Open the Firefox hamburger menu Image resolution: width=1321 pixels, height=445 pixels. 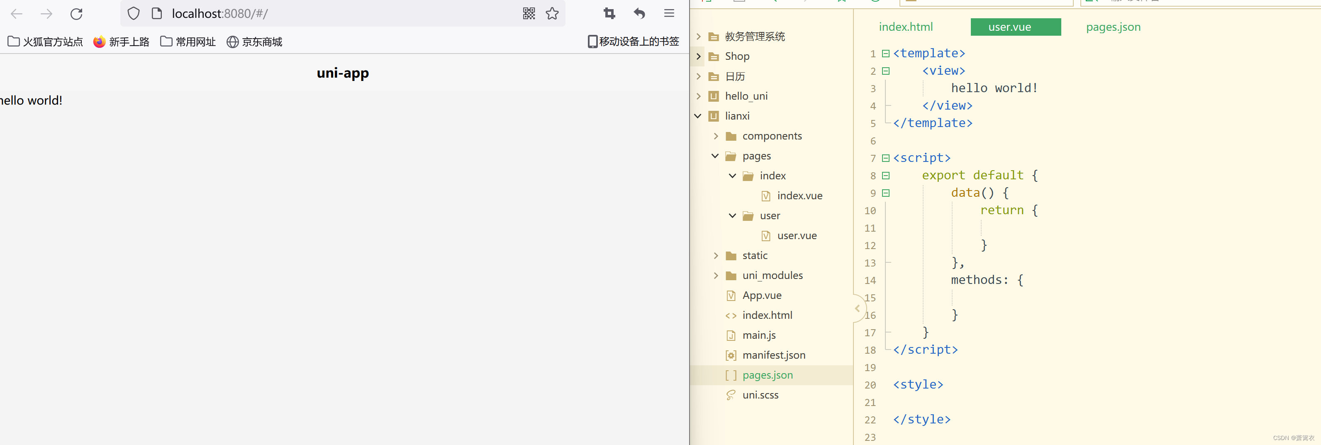click(669, 13)
